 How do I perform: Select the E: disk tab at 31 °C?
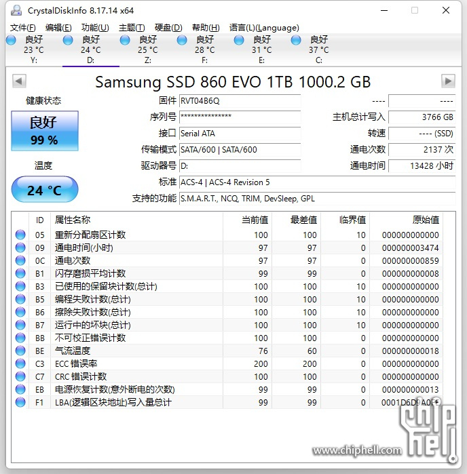(261, 50)
